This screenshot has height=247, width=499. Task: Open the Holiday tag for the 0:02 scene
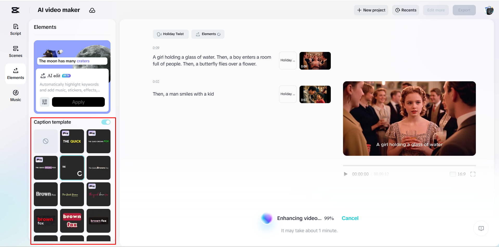[288, 94]
